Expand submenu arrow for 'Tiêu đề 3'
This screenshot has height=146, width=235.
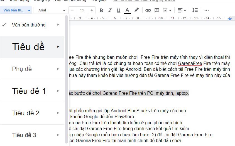(x=58, y=135)
